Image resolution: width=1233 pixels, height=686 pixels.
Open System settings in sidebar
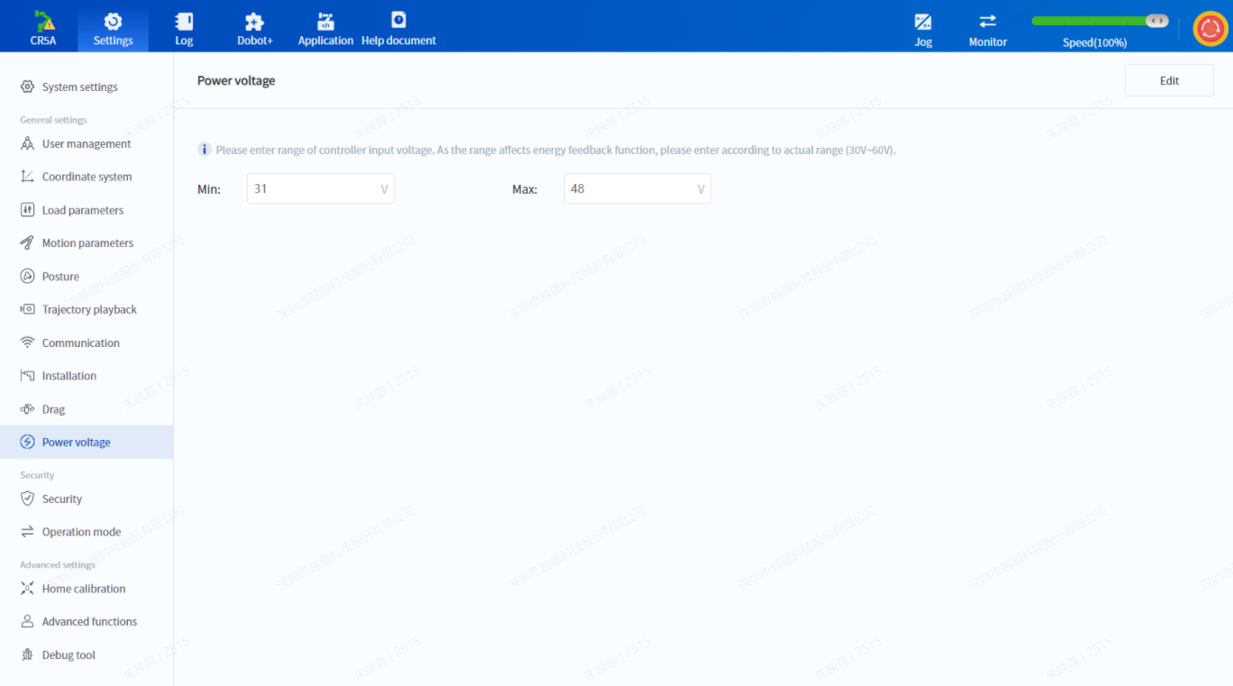79,87
